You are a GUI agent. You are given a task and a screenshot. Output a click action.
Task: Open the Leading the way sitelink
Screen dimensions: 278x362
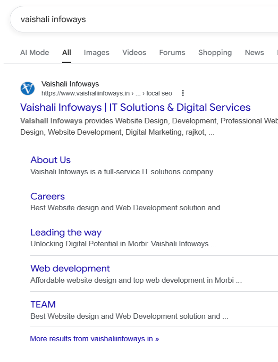pyautogui.click(x=66, y=232)
